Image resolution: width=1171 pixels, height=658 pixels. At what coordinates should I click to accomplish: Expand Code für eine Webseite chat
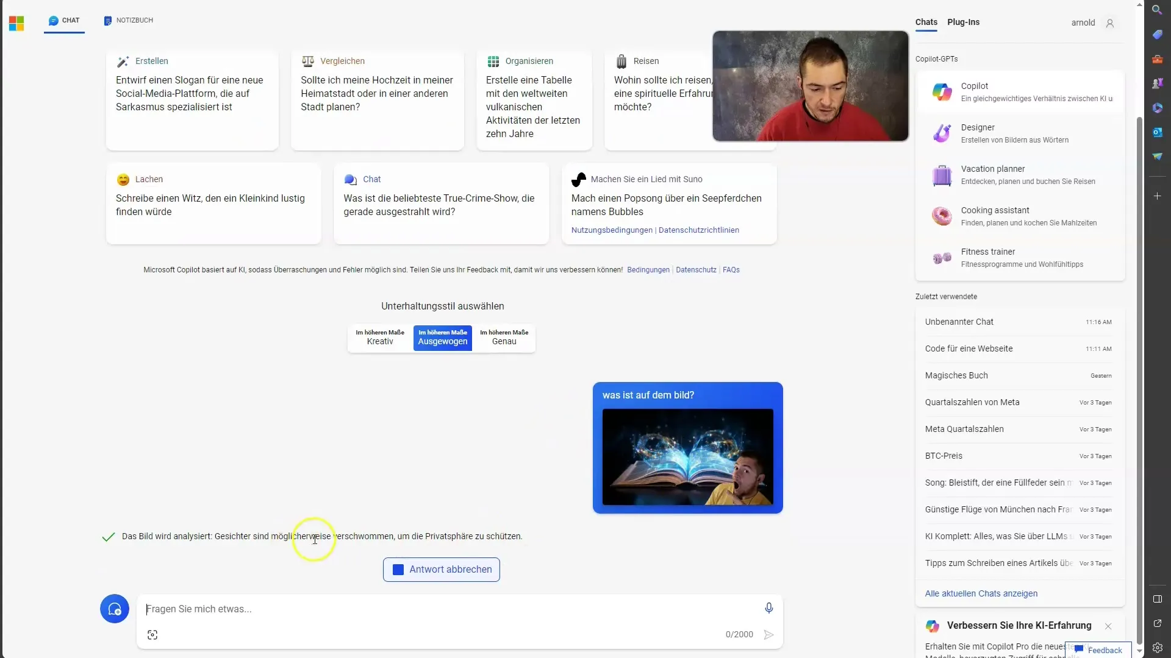click(969, 348)
